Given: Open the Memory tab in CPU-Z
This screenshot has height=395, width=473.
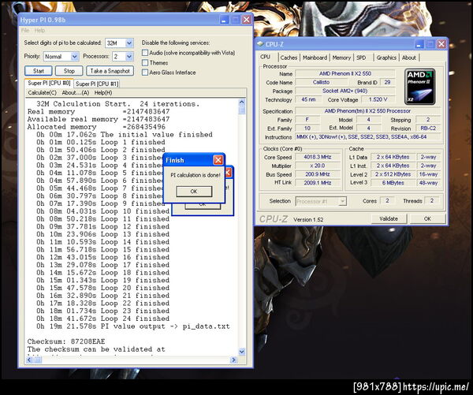Looking at the screenshot, I should (x=341, y=58).
